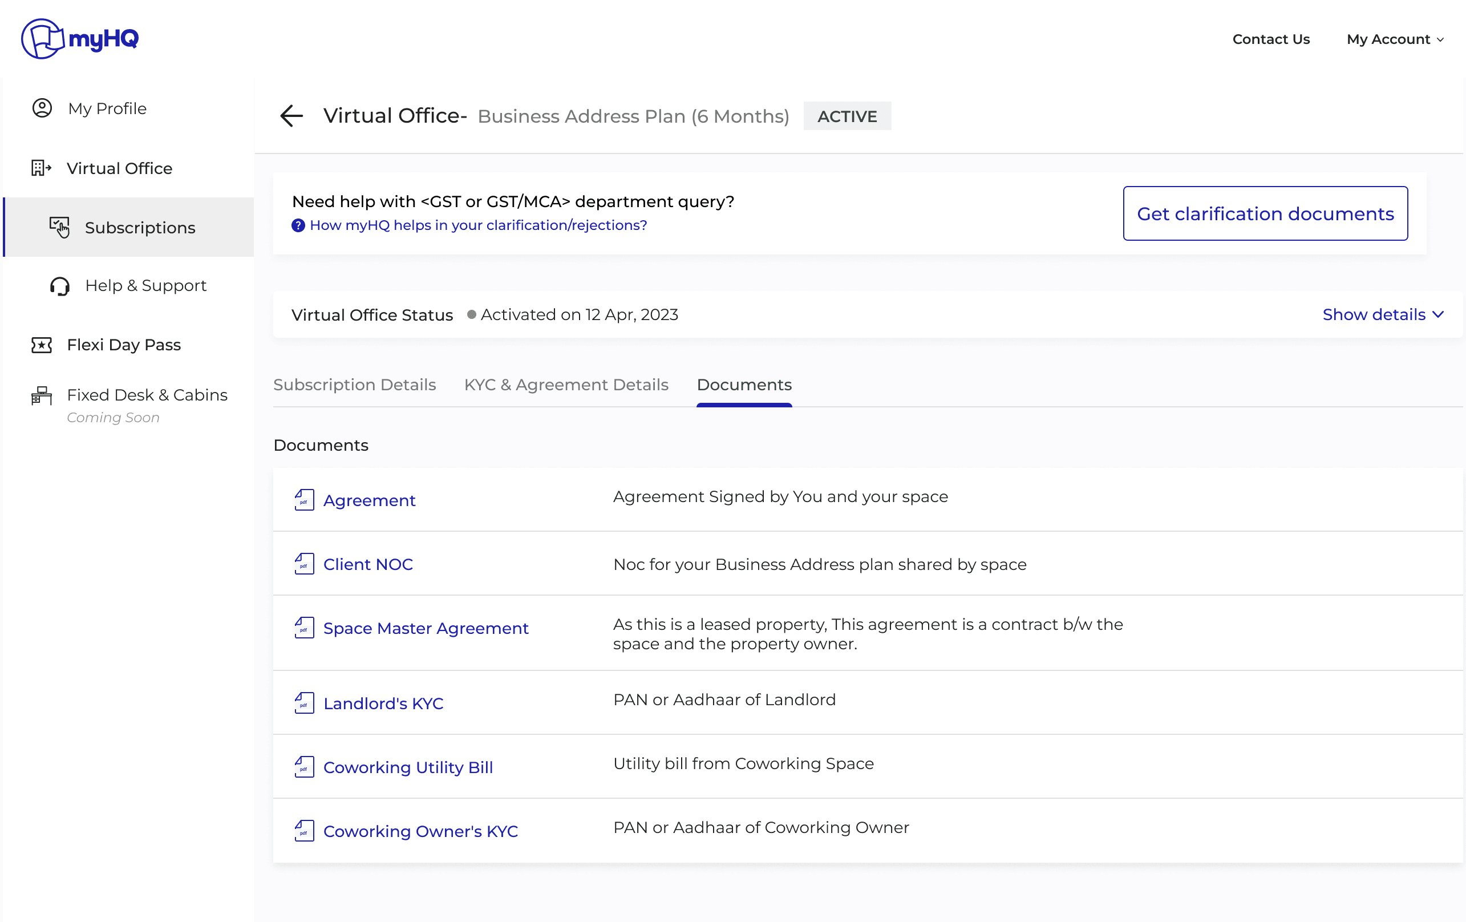Click the question mark help icon

click(298, 225)
